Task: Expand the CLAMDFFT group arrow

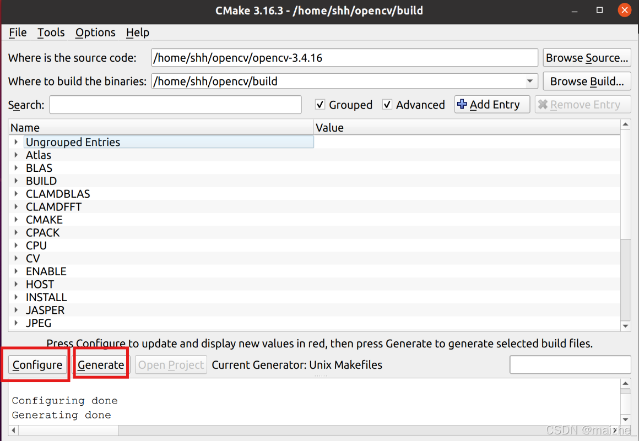Action: 16,206
